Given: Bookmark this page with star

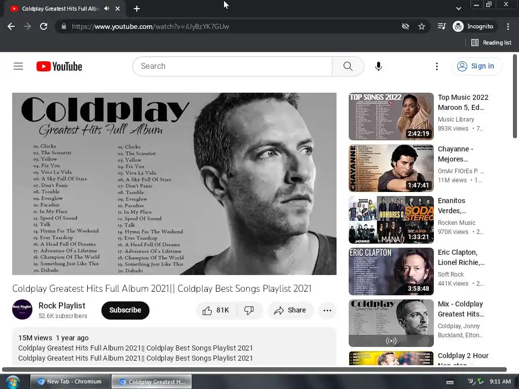Looking at the screenshot, I should pyautogui.click(x=421, y=26).
